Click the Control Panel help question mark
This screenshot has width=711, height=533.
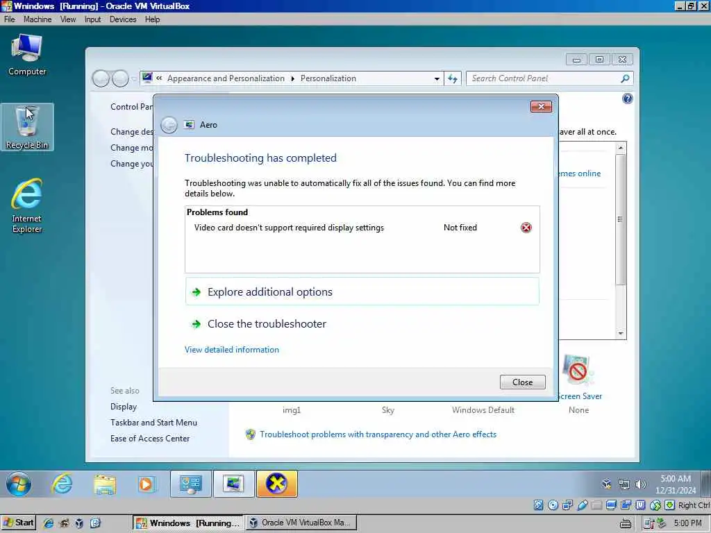click(627, 99)
